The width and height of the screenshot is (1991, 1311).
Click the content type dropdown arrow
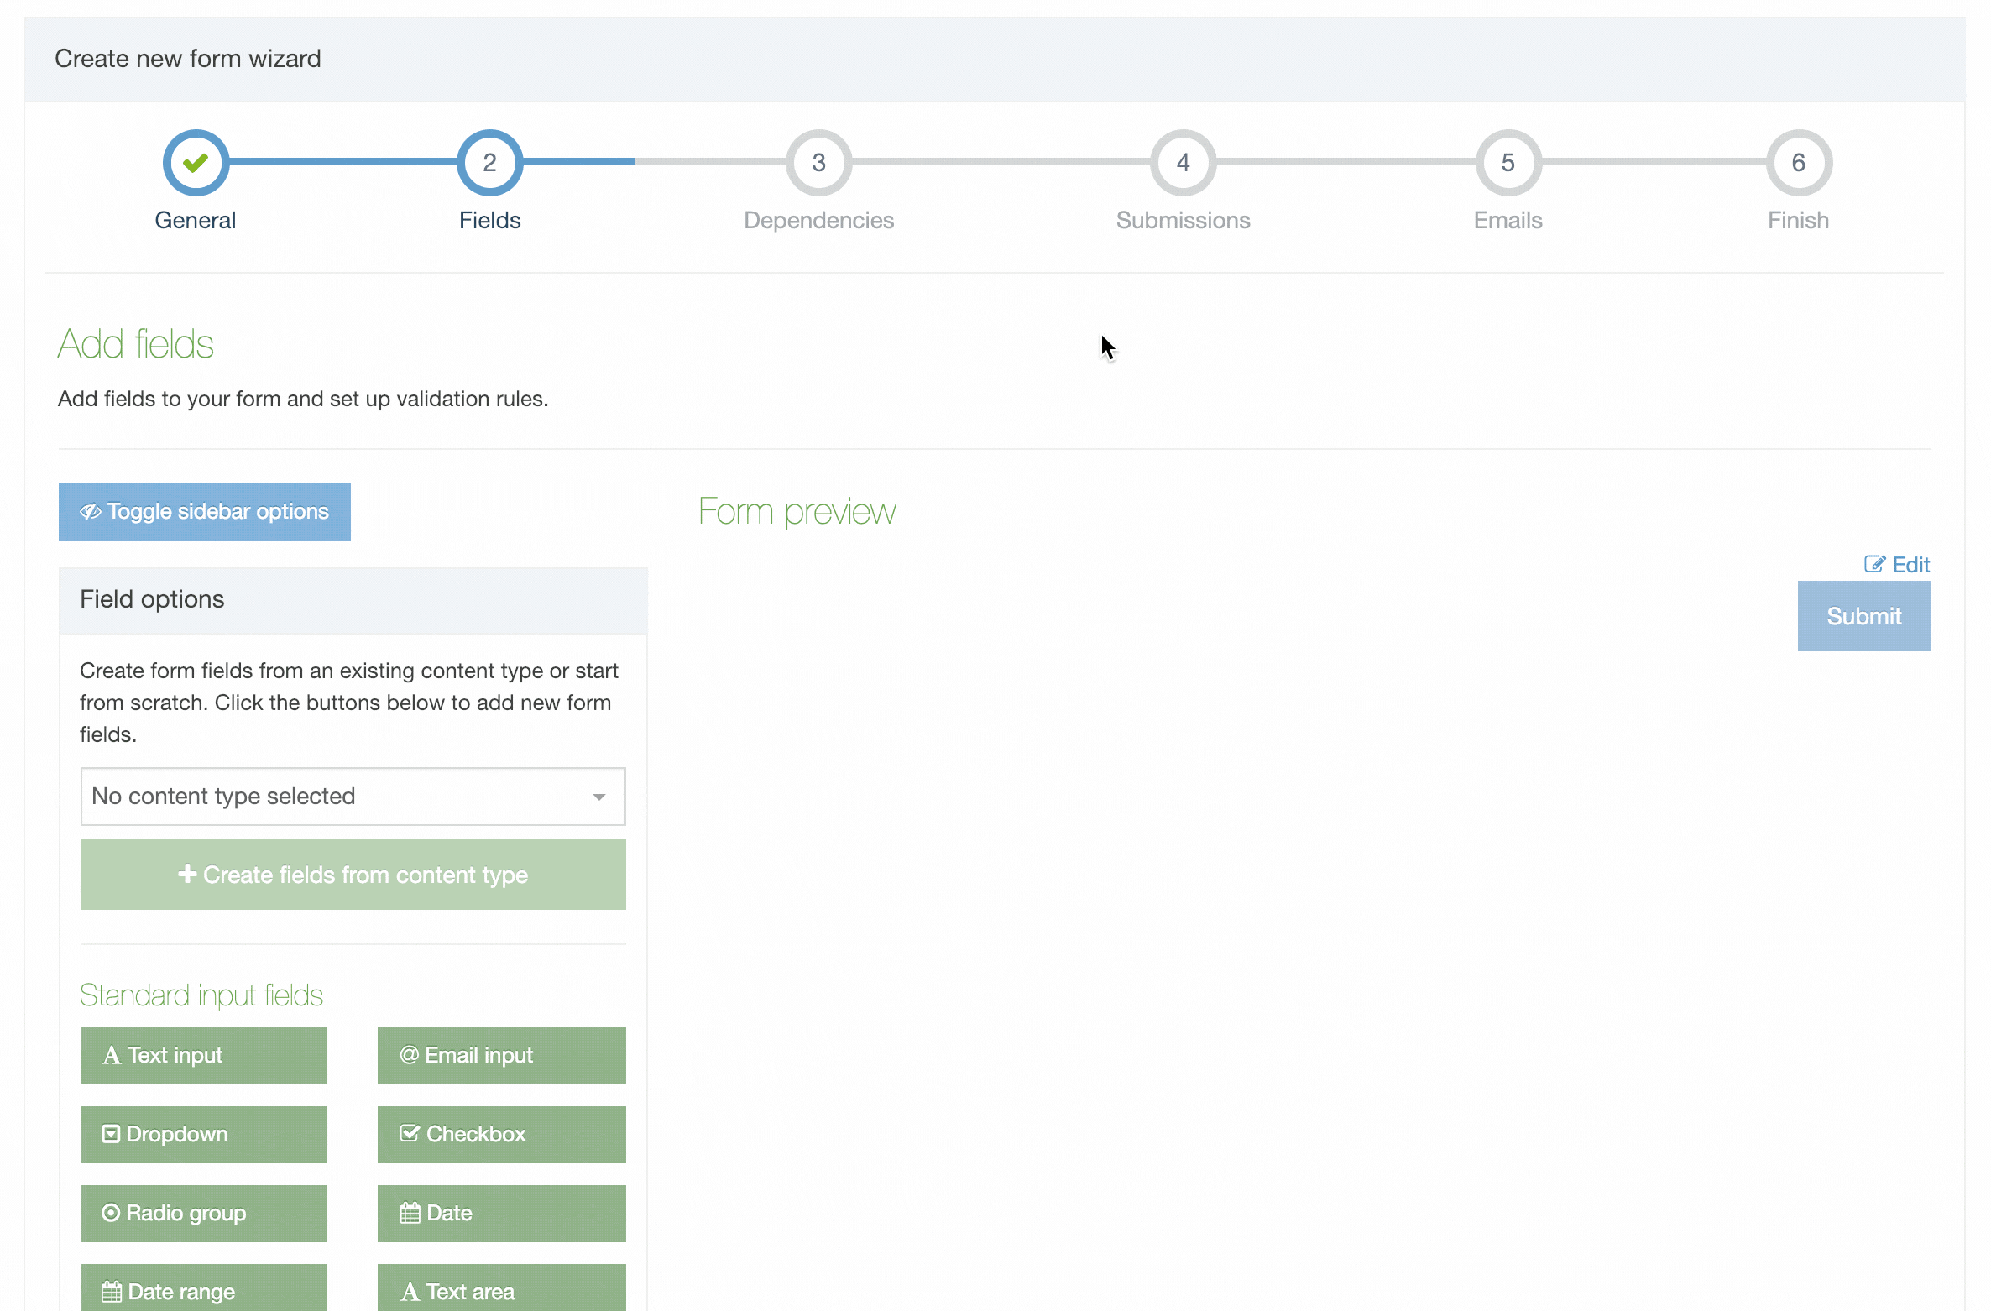click(599, 797)
